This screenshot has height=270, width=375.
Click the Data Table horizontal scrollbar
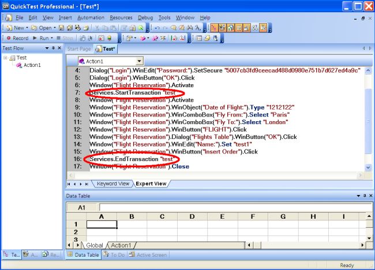pos(306,245)
